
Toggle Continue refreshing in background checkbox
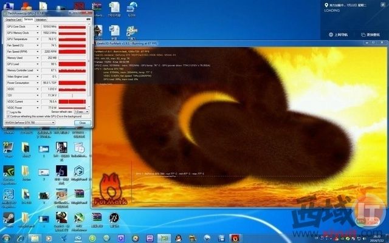(8, 116)
